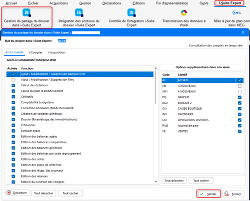Click Tout cocher under journal options

pos(201,181)
